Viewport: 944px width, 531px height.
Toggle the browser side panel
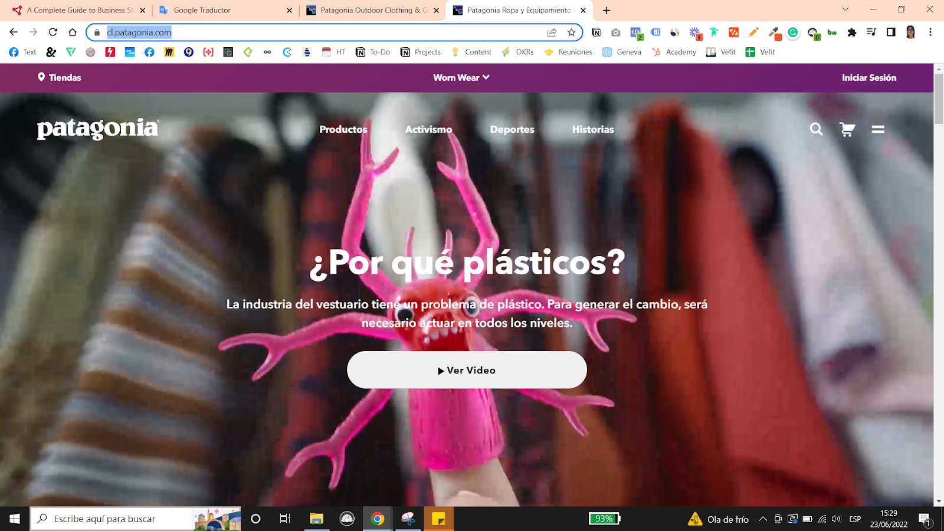point(891,32)
